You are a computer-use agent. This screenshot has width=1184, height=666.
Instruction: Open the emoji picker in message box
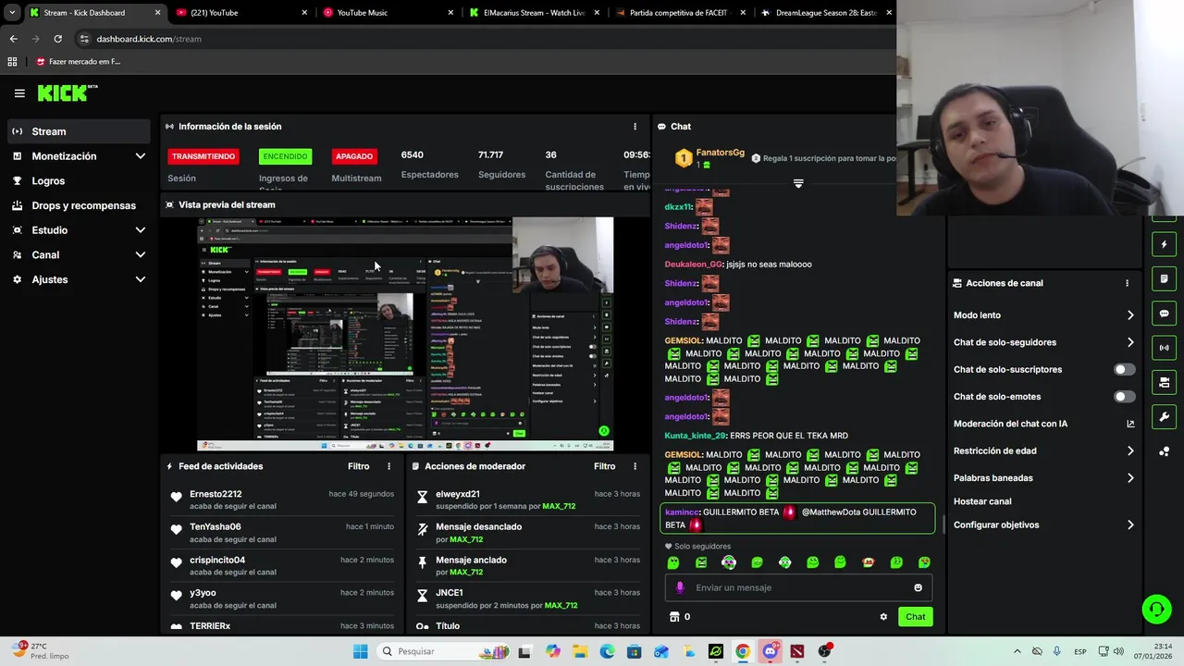tap(918, 587)
